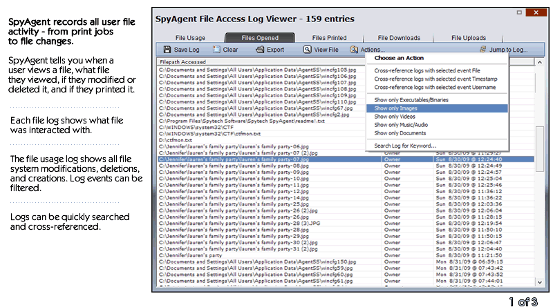Image resolution: width=553 pixels, height=307 pixels.
Task: Click the Clear log page icon
Action: pos(216,50)
